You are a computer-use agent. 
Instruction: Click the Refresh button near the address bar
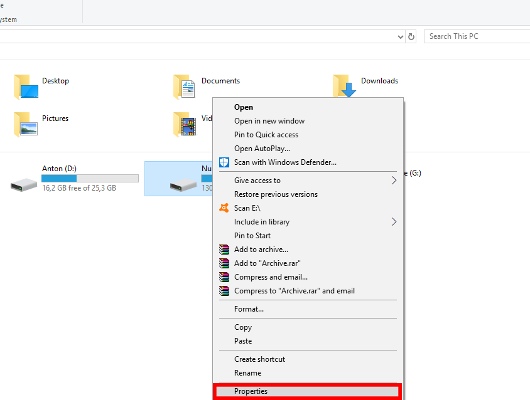pyautogui.click(x=411, y=36)
